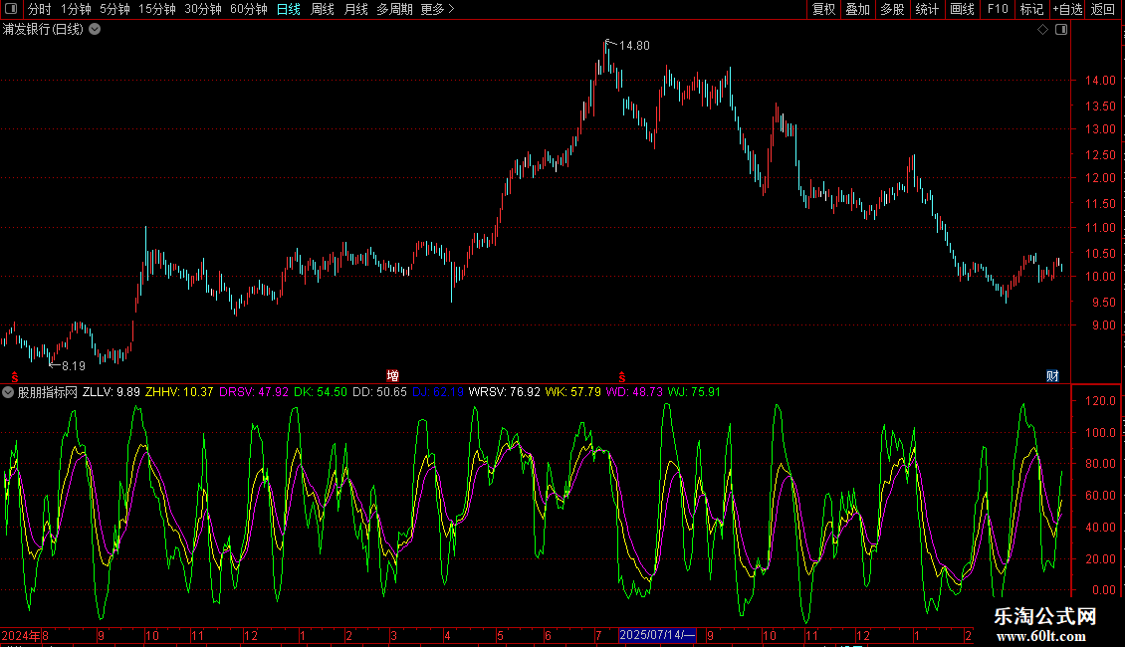The height and width of the screenshot is (647, 1125).
Task: Click the 2024年 label on time axis
Action: [21, 635]
